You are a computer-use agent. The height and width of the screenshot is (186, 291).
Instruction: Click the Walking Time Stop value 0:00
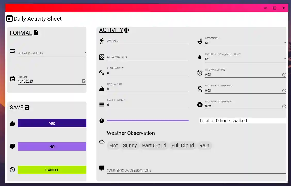coord(208,106)
